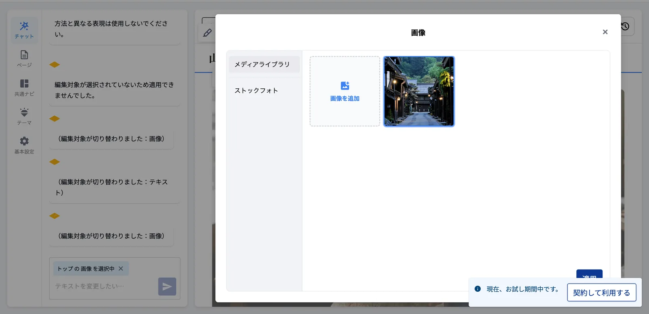
Task: Focus the chat text input field
Action: point(105,286)
